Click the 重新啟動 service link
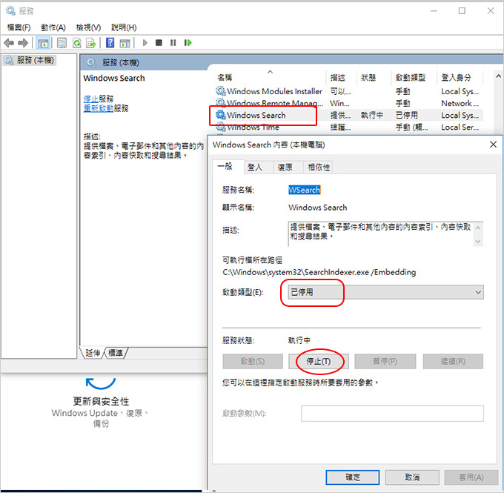This screenshot has height=493, width=504. point(99,108)
